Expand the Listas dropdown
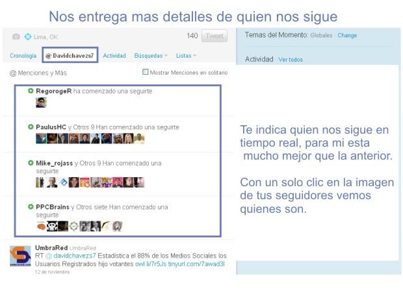 186,56
